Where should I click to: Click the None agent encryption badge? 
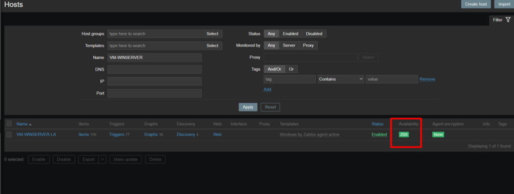tap(438, 134)
